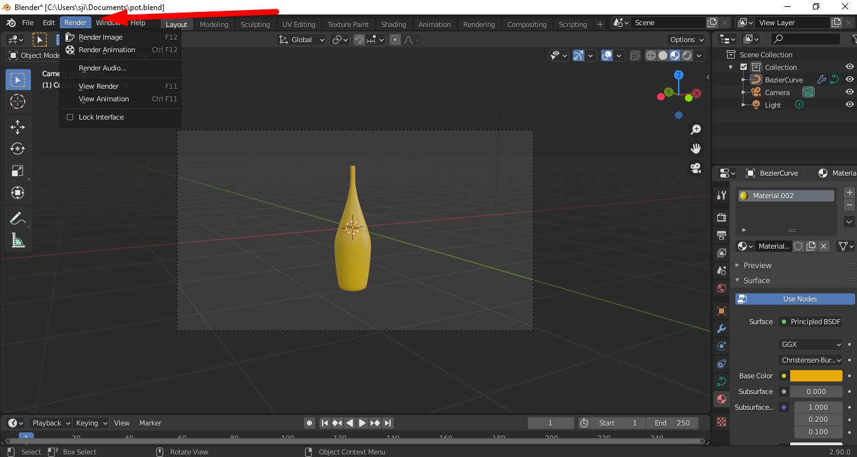Choose Render Image from the Render menu
The height and width of the screenshot is (457, 857).
coord(101,37)
